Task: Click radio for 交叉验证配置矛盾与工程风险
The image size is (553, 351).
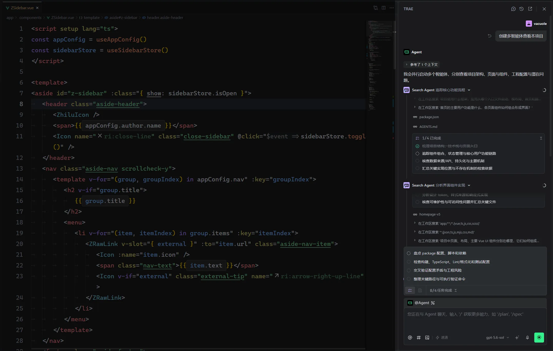Action: pyautogui.click(x=409, y=270)
